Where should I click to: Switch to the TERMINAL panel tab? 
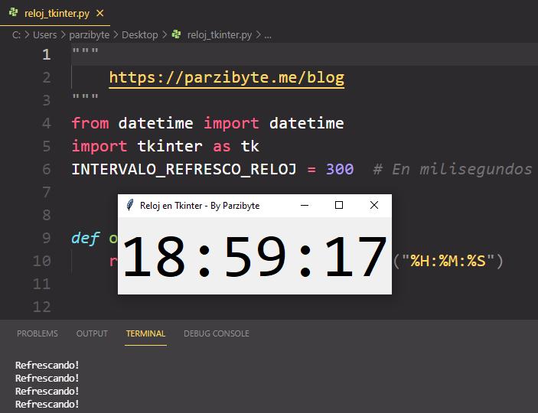coord(145,333)
